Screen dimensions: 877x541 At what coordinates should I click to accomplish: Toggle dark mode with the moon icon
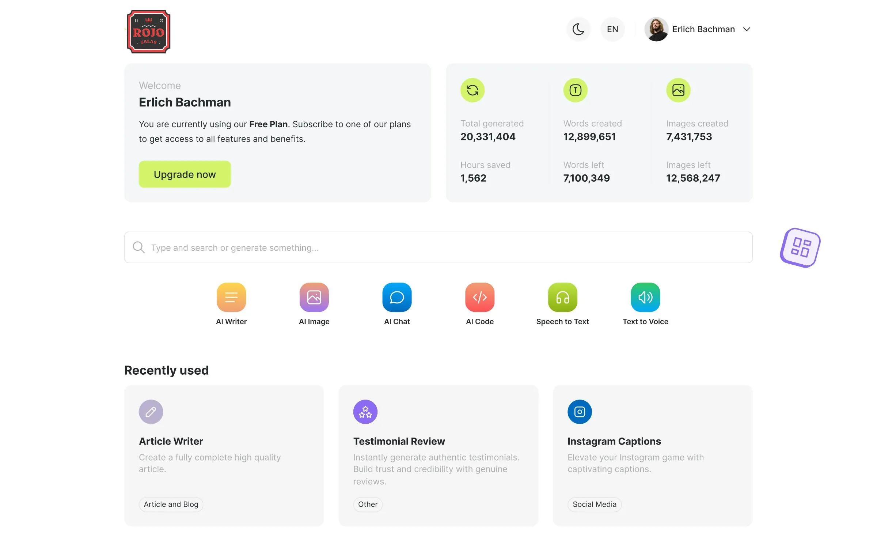[578, 29]
